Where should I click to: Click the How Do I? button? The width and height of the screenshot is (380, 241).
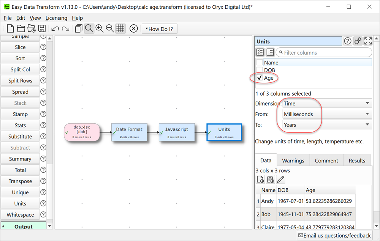[x=160, y=28]
